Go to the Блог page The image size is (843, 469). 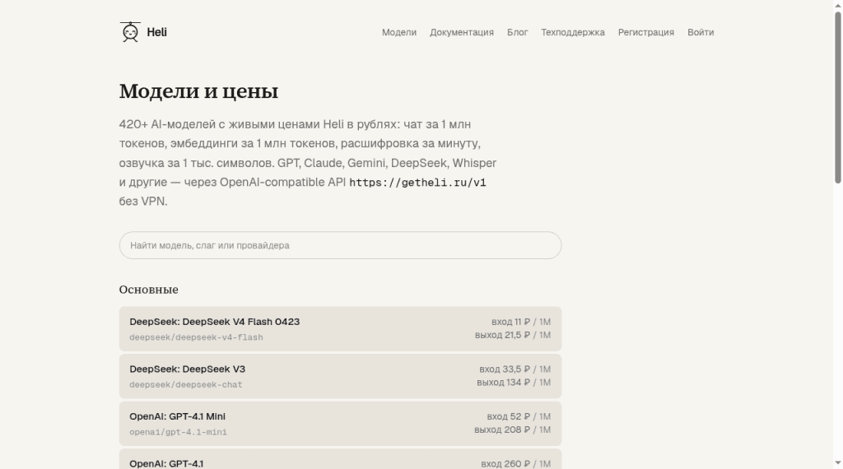(517, 32)
